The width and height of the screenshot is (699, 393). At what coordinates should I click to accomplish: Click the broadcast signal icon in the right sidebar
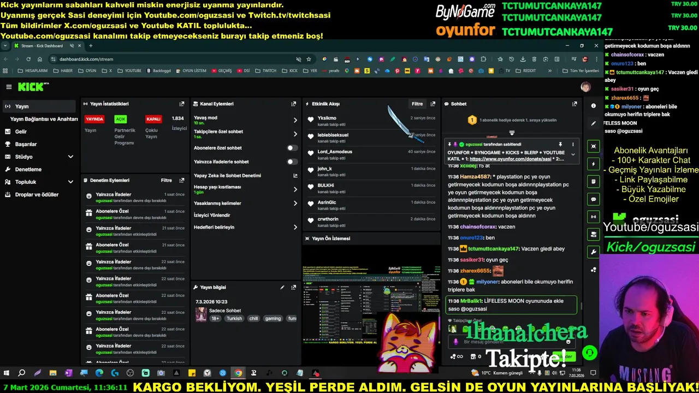[x=594, y=217]
